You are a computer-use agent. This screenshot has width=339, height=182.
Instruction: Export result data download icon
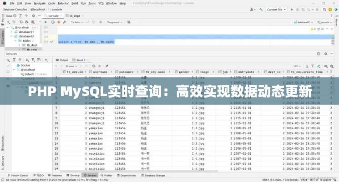pos(307,66)
